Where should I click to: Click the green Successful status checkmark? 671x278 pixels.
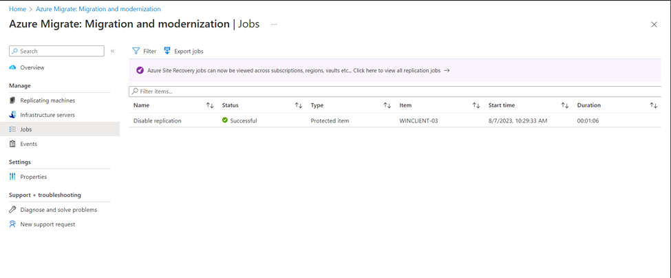point(224,120)
